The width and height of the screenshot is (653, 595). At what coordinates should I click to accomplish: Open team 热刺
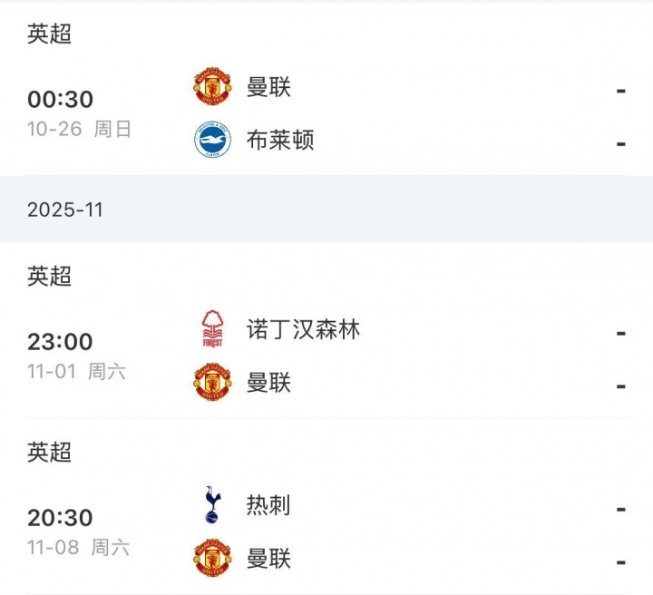click(268, 505)
